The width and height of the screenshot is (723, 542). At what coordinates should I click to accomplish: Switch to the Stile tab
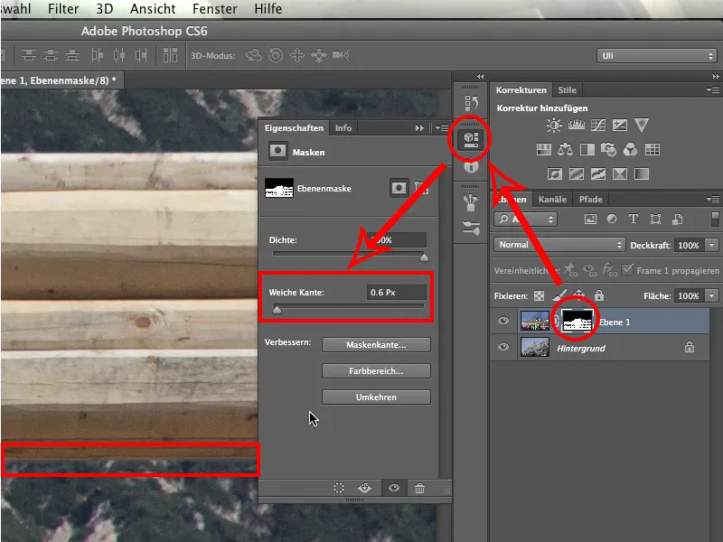click(x=568, y=89)
